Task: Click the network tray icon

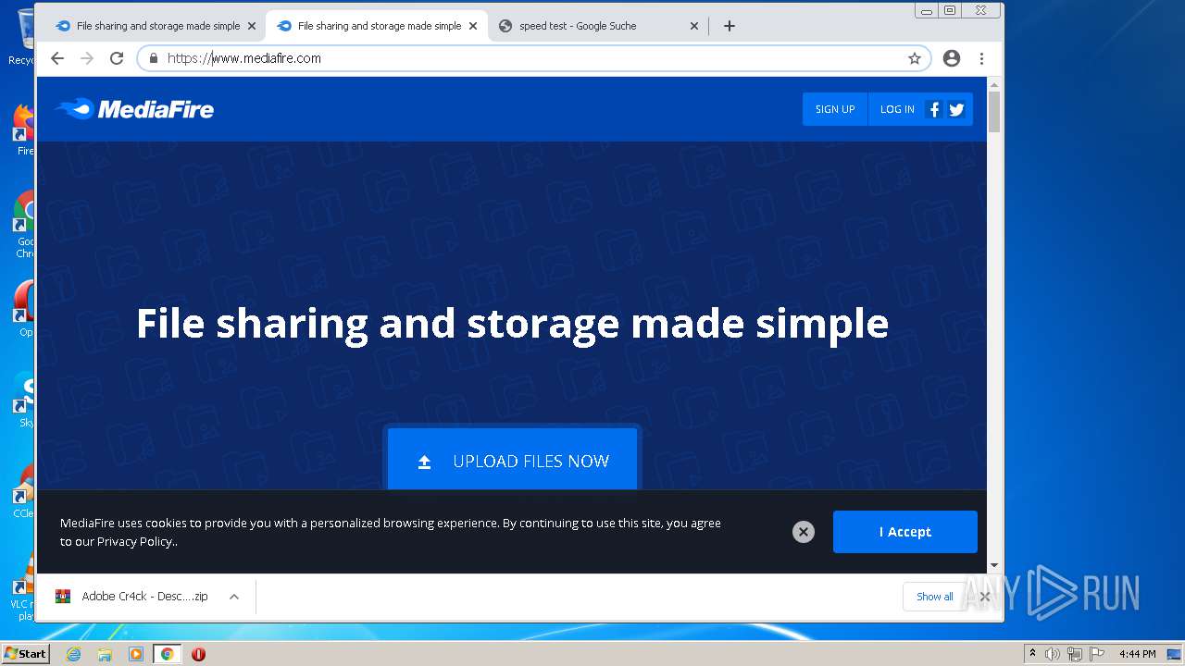Action: (x=1075, y=654)
